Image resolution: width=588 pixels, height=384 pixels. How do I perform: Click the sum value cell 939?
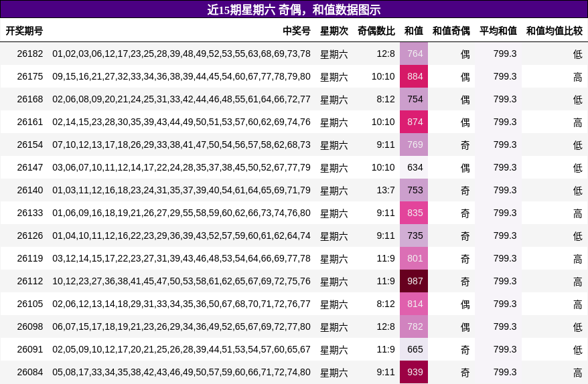click(x=414, y=372)
